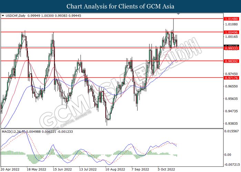Click the 5 Oct 2022 date label

pos(166,169)
